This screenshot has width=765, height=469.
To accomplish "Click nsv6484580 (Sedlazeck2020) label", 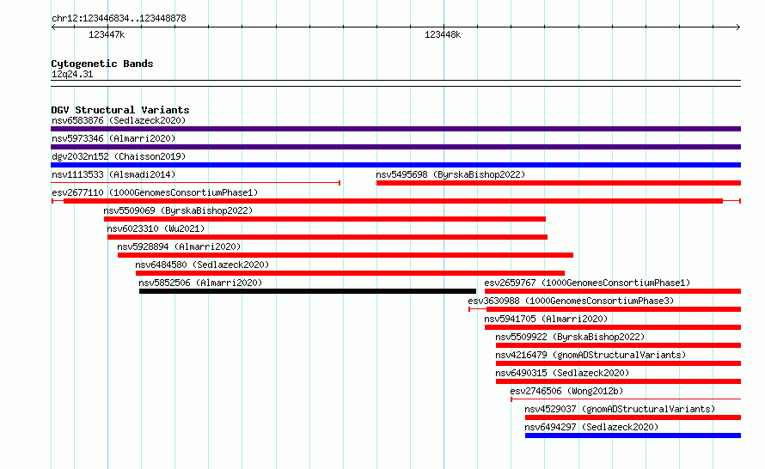I will [x=202, y=265].
